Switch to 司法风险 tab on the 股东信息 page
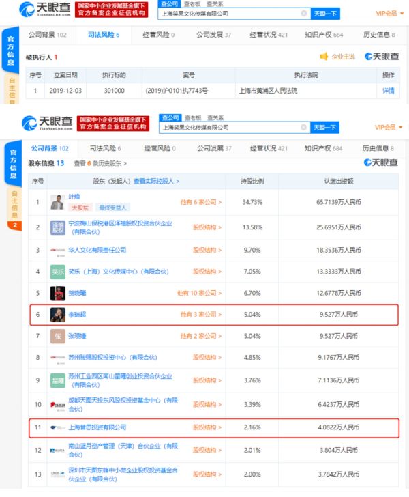 106,148
